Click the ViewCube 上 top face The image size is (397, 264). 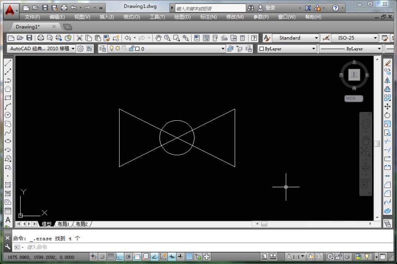tap(354, 75)
